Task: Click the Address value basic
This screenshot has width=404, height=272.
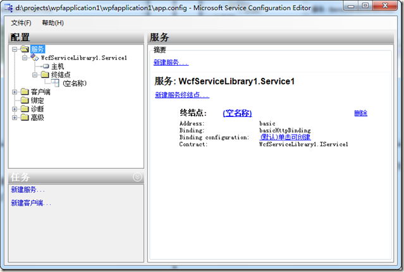Action: (x=267, y=123)
